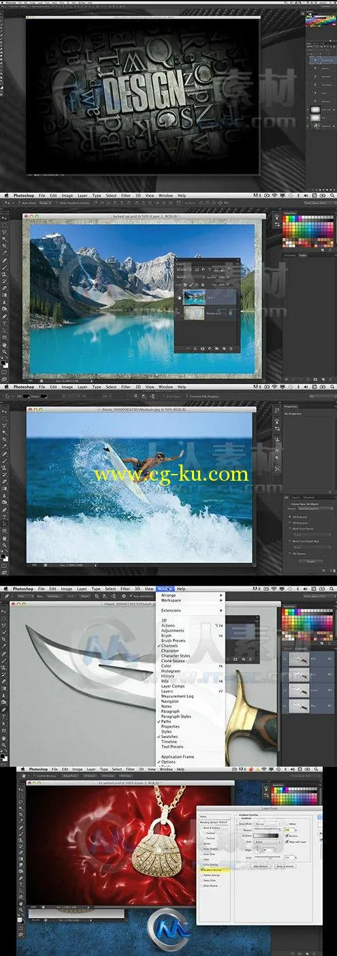Image resolution: width=337 pixels, height=956 pixels.
Task: Choose Layer Comps from the Window menu
Action: point(191,685)
